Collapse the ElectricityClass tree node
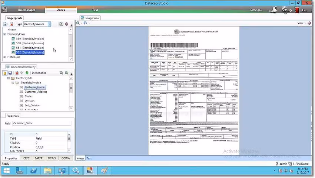Image resolution: width=315 pixels, height=178 pixels. click(x=4, y=34)
